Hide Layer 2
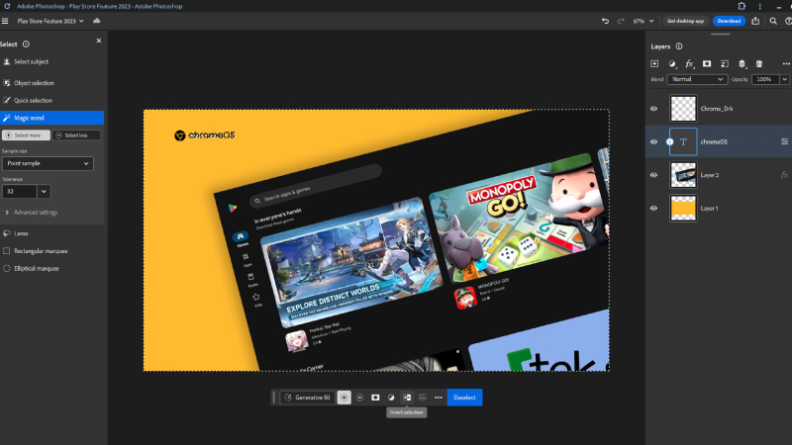792x445 pixels. 653,175
